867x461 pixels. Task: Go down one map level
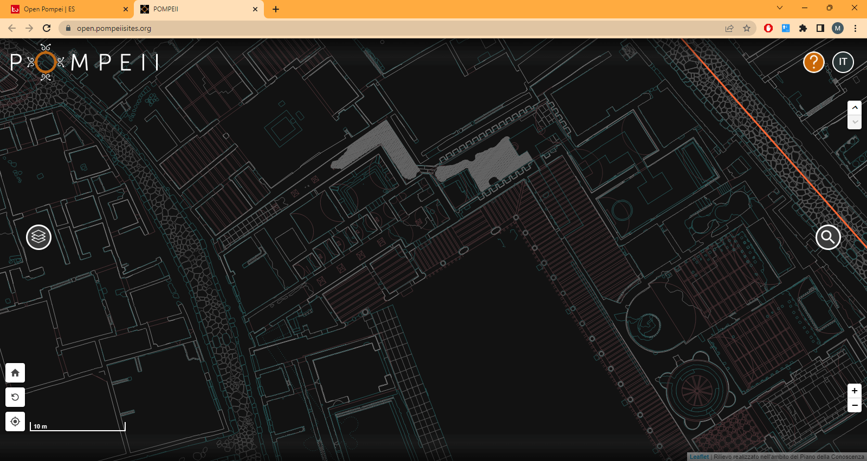[x=855, y=122]
